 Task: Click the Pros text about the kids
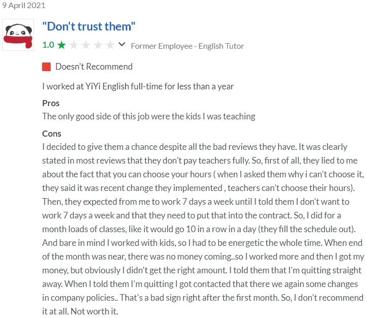[x=149, y=116]
